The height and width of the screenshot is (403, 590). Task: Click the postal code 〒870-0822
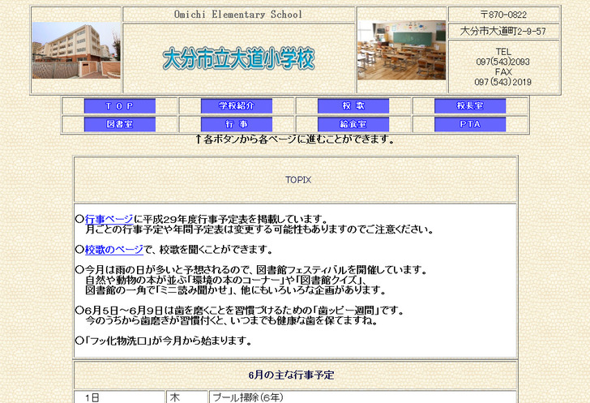click(x=503, y=15)
